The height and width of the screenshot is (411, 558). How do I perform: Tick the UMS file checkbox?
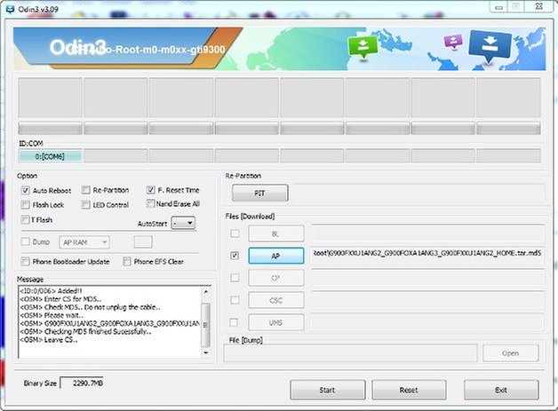(234, 322)
